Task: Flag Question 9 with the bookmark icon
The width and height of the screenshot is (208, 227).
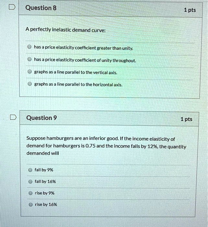Action: (x=13, y=117)
